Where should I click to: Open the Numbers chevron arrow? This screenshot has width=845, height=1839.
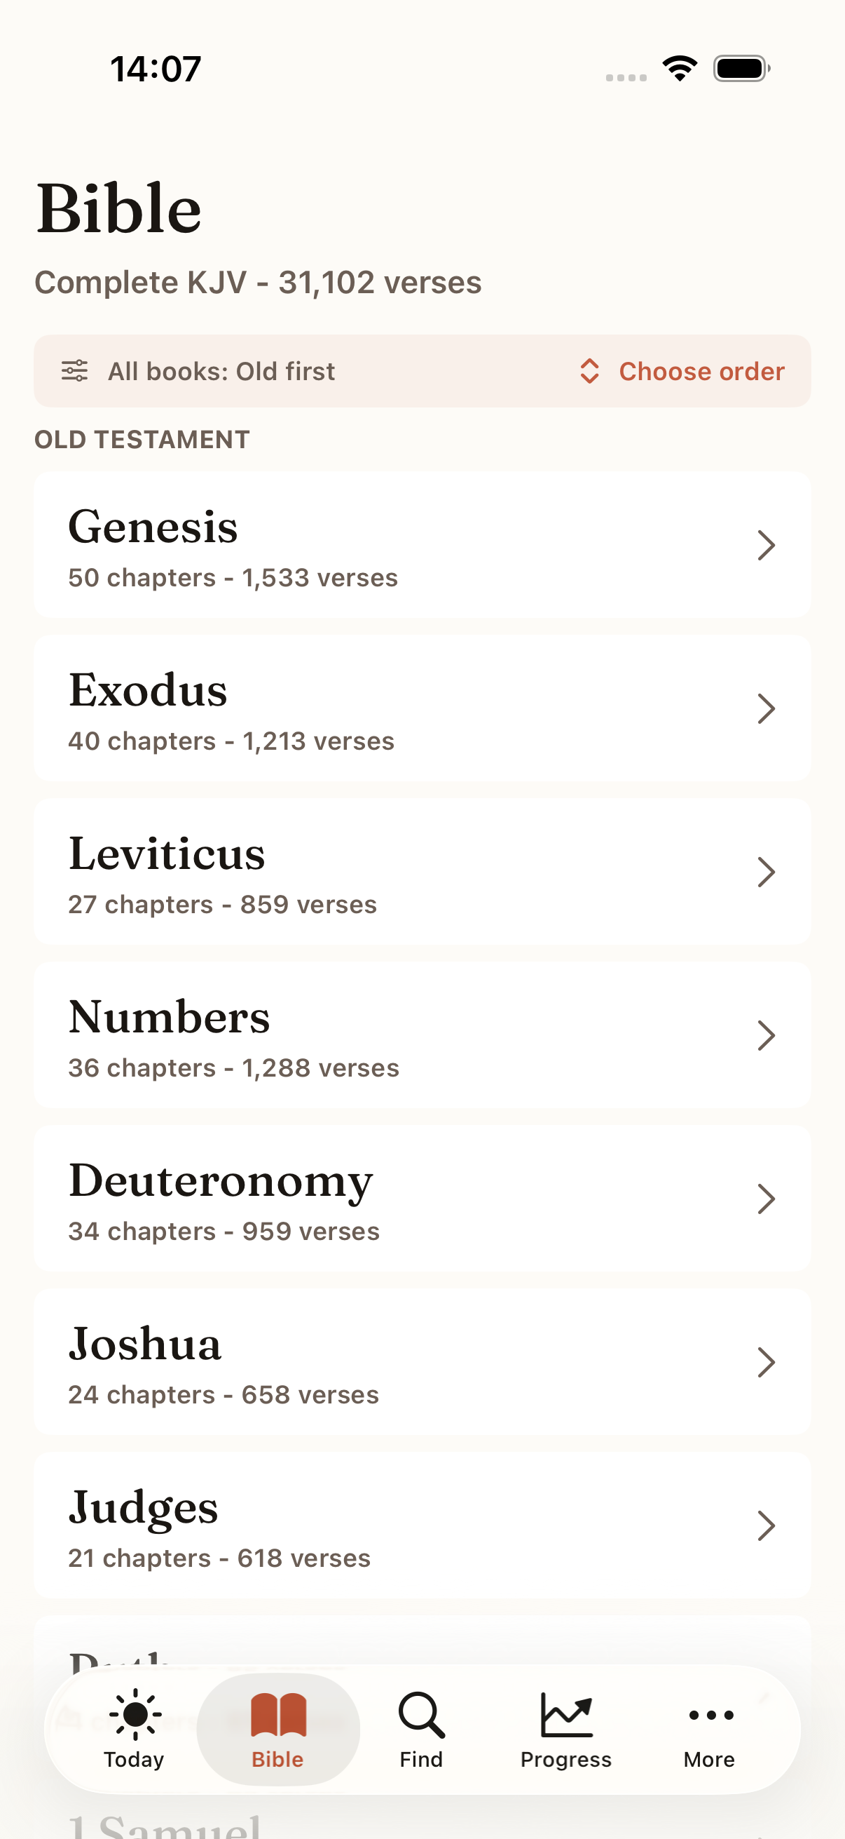[x=766, y=1036]
